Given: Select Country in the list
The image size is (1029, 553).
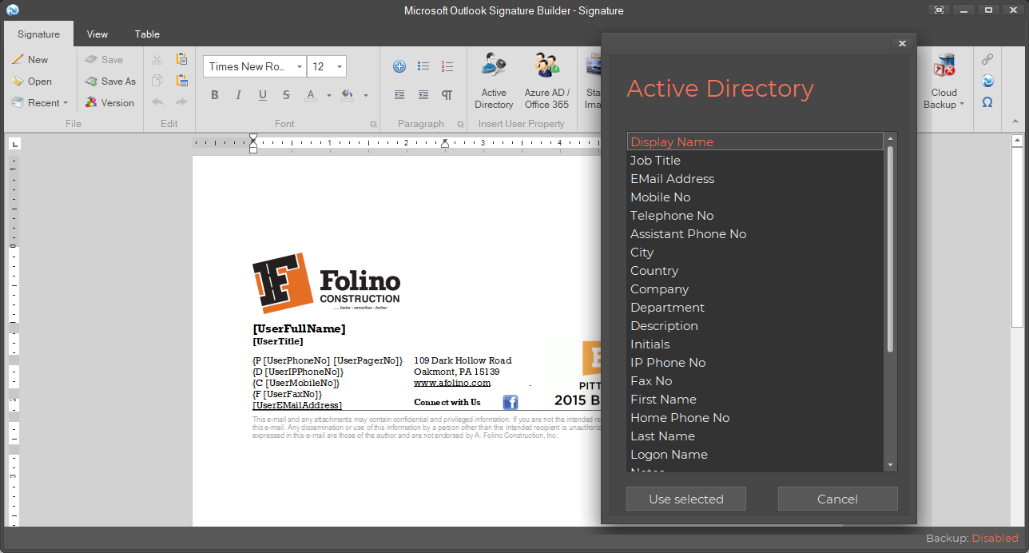Looking at the screenshot, I should tap(755, 271).
